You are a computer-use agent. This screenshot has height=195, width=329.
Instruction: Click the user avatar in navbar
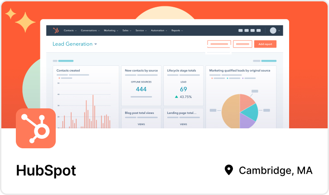tap(273, 30)
